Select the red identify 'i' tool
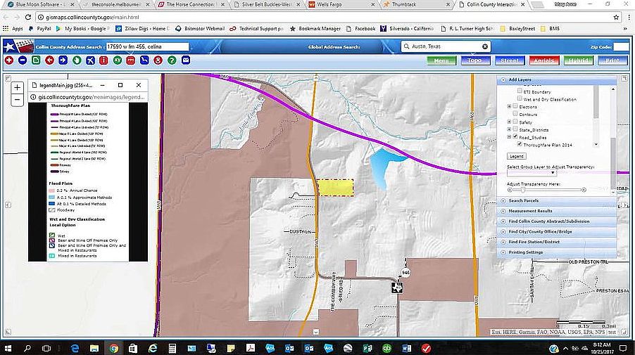This screenshot has width=635, height=355. (x=103, y=60)
